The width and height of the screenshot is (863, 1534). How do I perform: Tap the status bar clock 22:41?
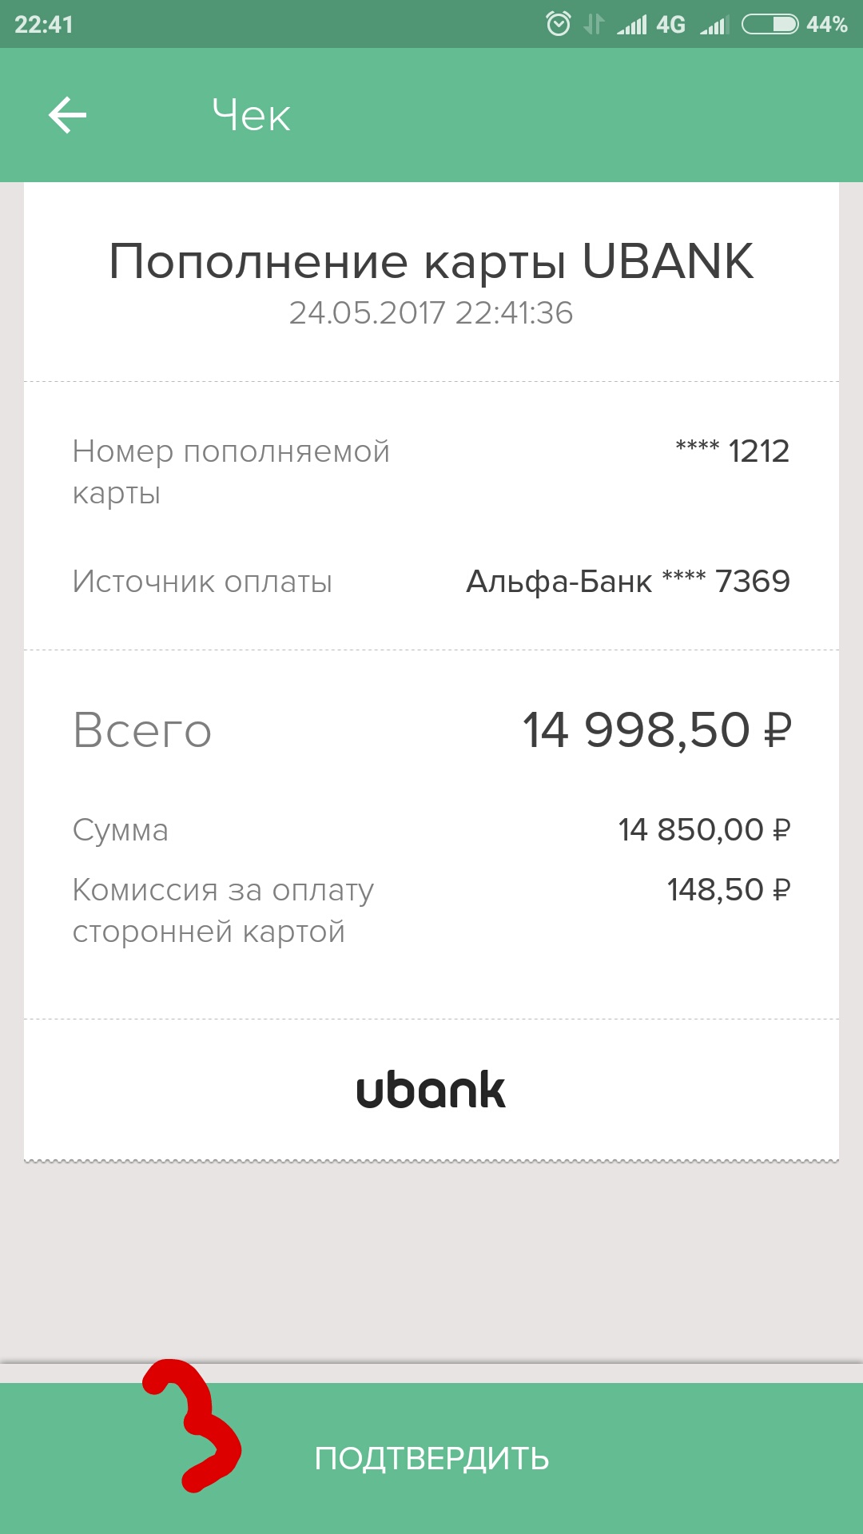[x=44, y=25]
